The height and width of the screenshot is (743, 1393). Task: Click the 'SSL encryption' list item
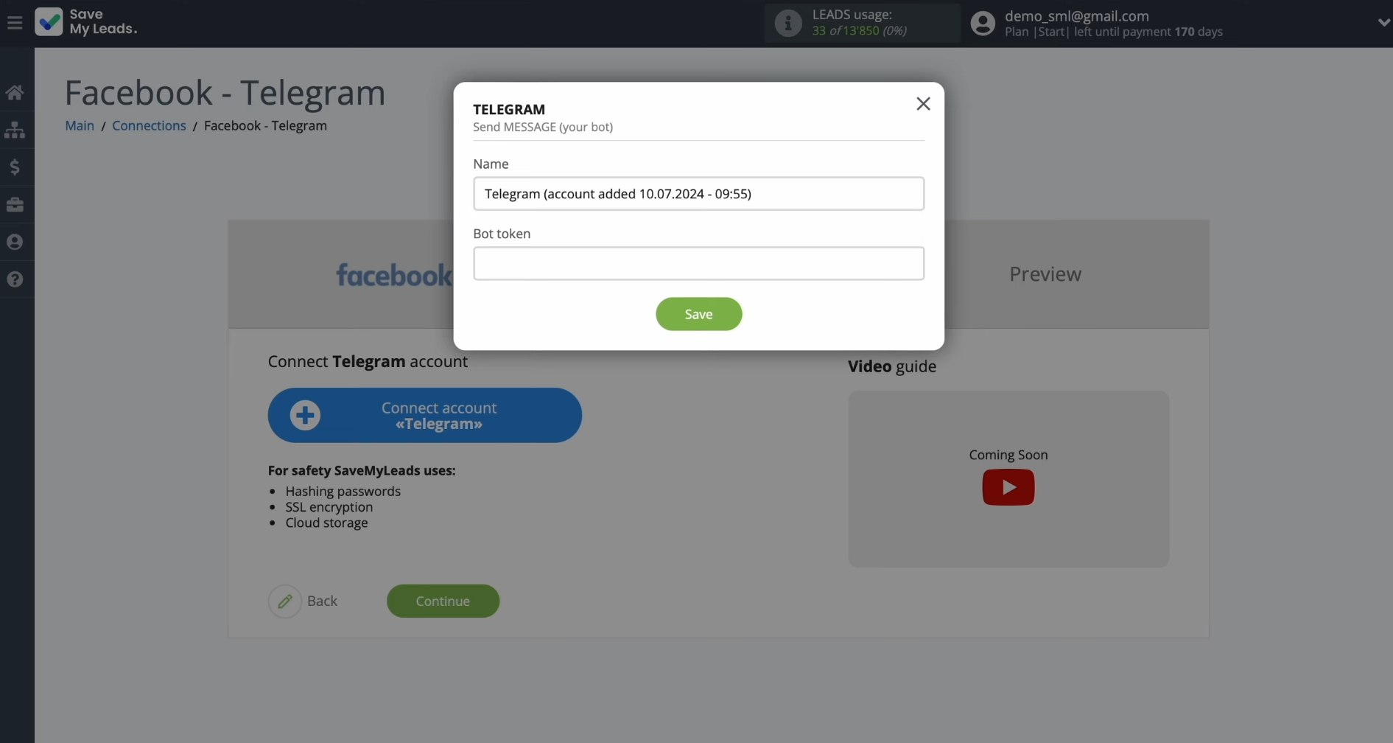pos(329,507)
